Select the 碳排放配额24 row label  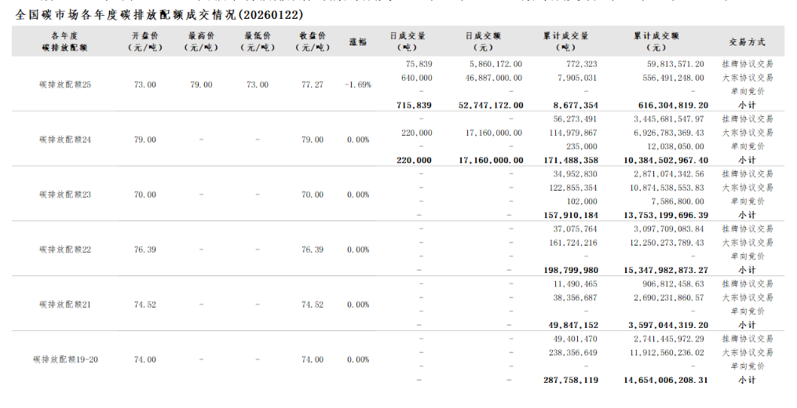65,140
